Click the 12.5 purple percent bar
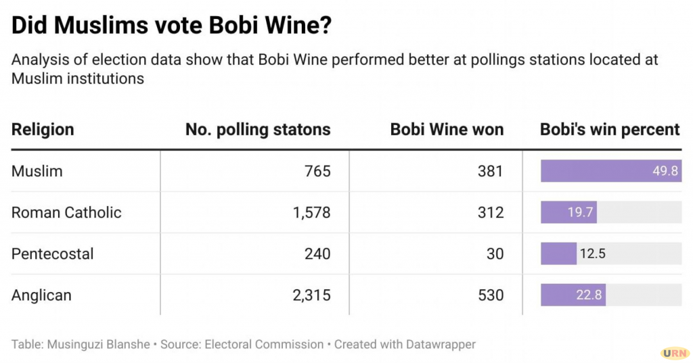Viewport: 693px width, 363px height. click(558, 254)
